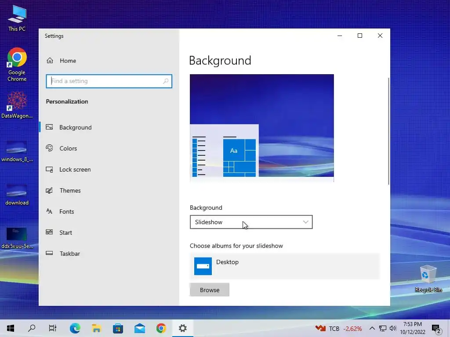Click the 7:53 PM taskbar clock

click(413, 328)
